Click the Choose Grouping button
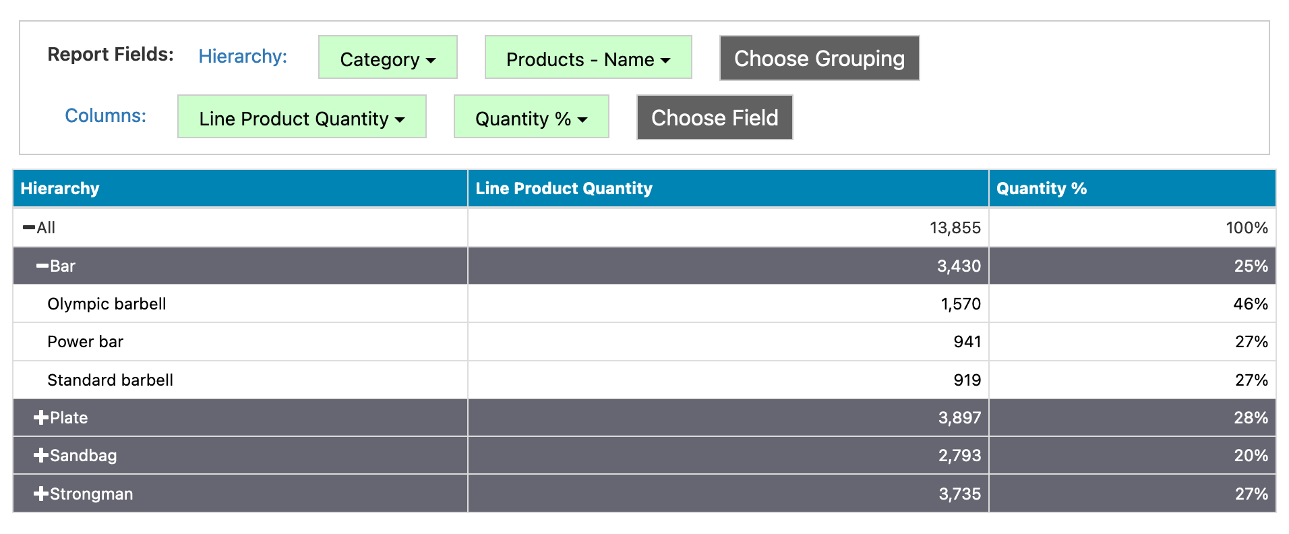This screenshot has width=1289, height=534. point(819,58)
